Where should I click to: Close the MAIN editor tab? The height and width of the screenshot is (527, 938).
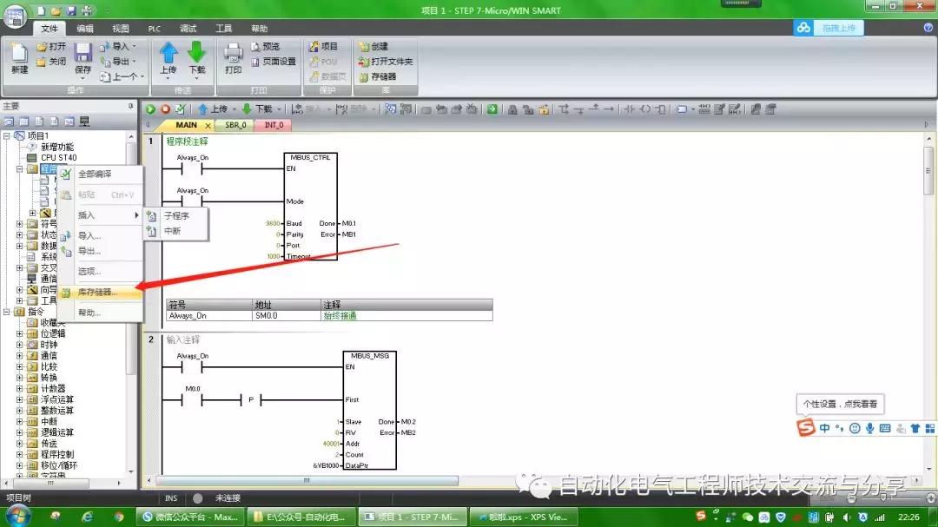[208, 125]
